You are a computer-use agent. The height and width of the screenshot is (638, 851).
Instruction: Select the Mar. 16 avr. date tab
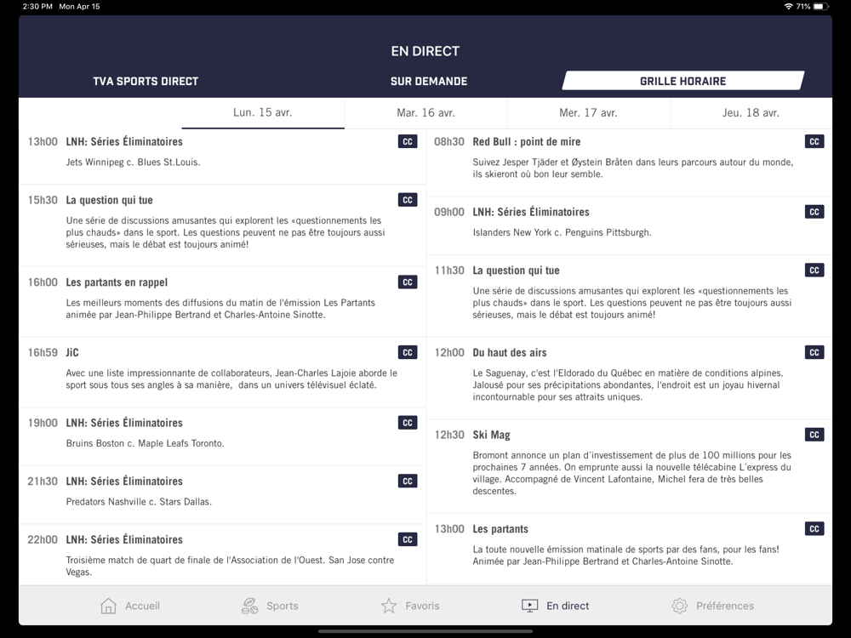coord(425,113)
